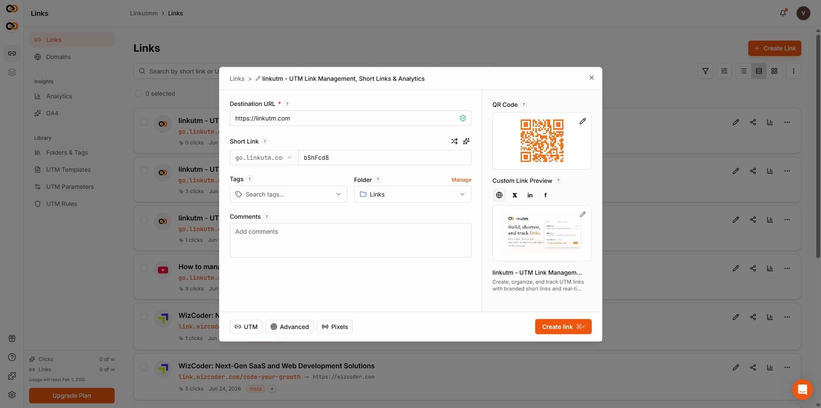Go to Analytics in sidebar
Image resolution: width=821 pixels, height=408 pixels.
click(72, 96)
